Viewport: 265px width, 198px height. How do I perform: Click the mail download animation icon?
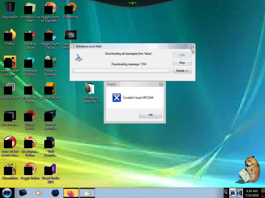click(x=78, y=58)
